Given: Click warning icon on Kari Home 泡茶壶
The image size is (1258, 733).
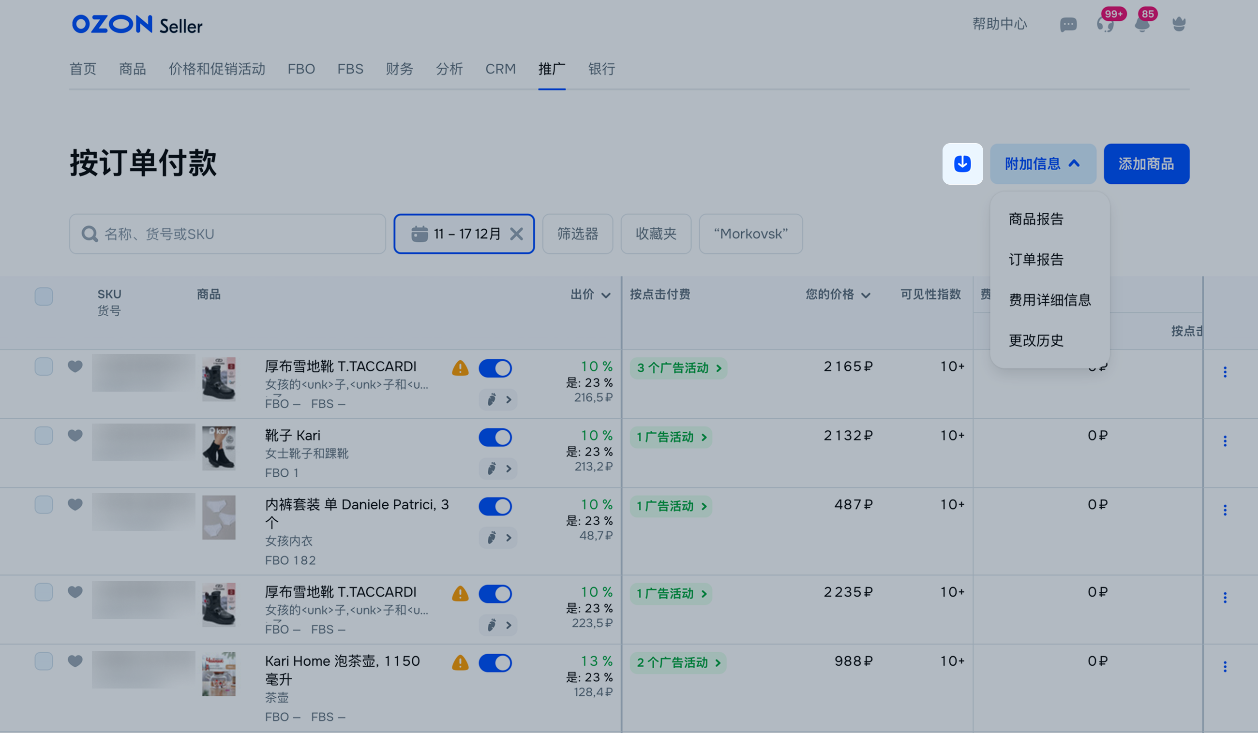Looking at the screenshot, I should [x=460, y=662].
